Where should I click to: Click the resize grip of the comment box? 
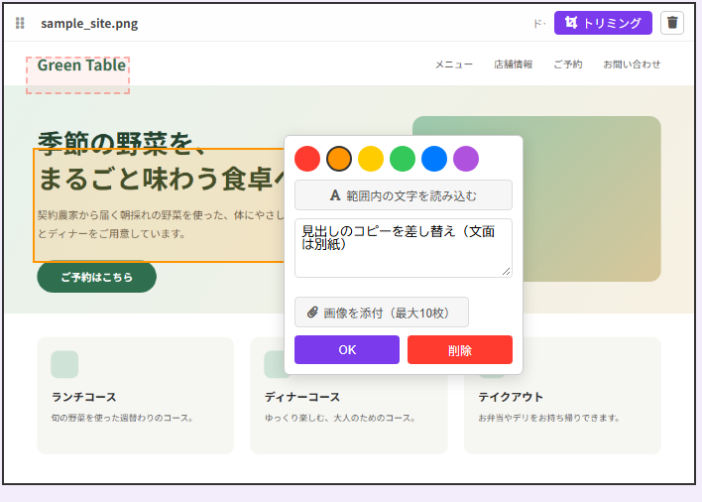coord(507,272)
